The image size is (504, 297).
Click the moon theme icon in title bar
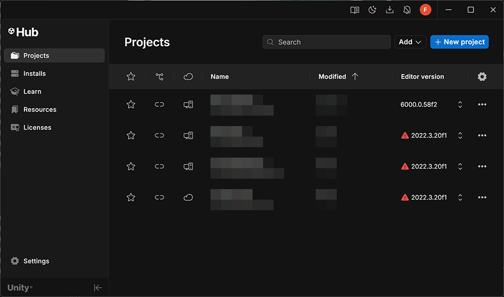372,10
